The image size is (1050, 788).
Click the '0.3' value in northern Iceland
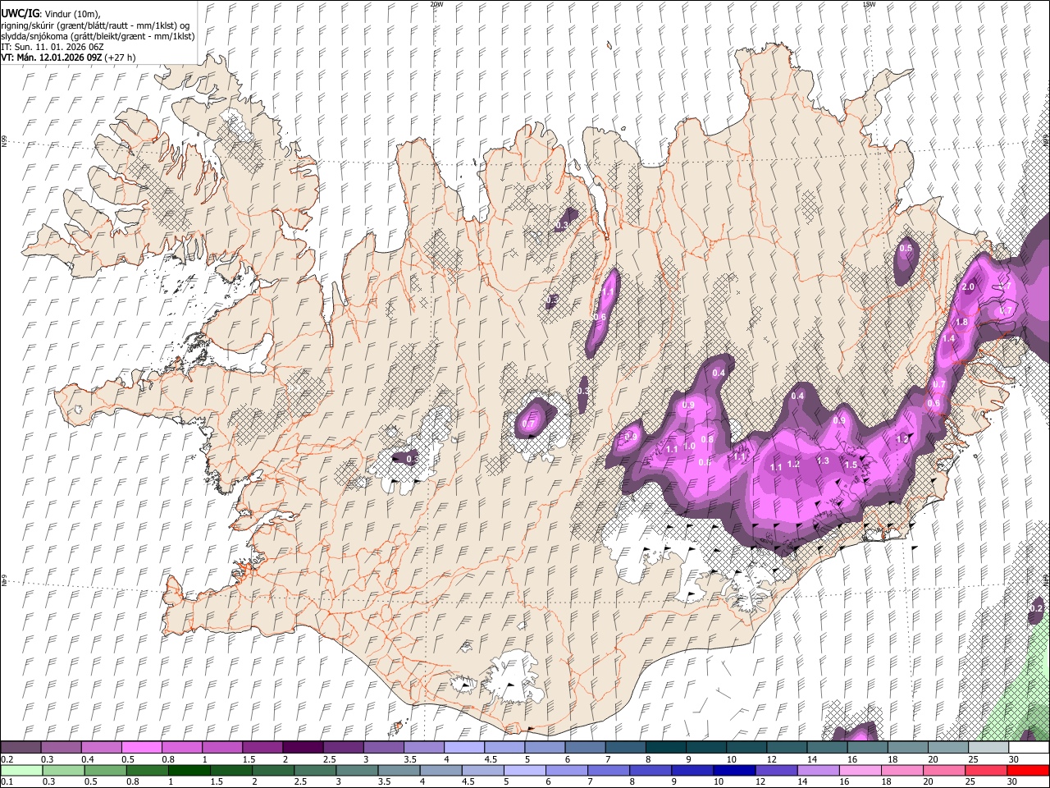coord(563,224)
